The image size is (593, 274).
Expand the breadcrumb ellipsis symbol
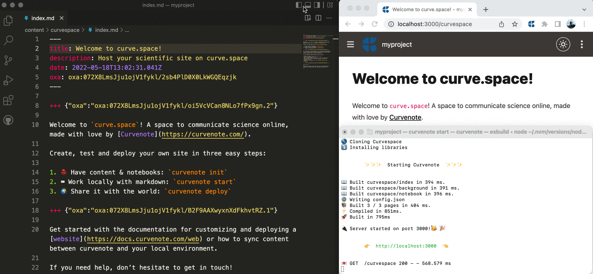(x=127, y=30)
